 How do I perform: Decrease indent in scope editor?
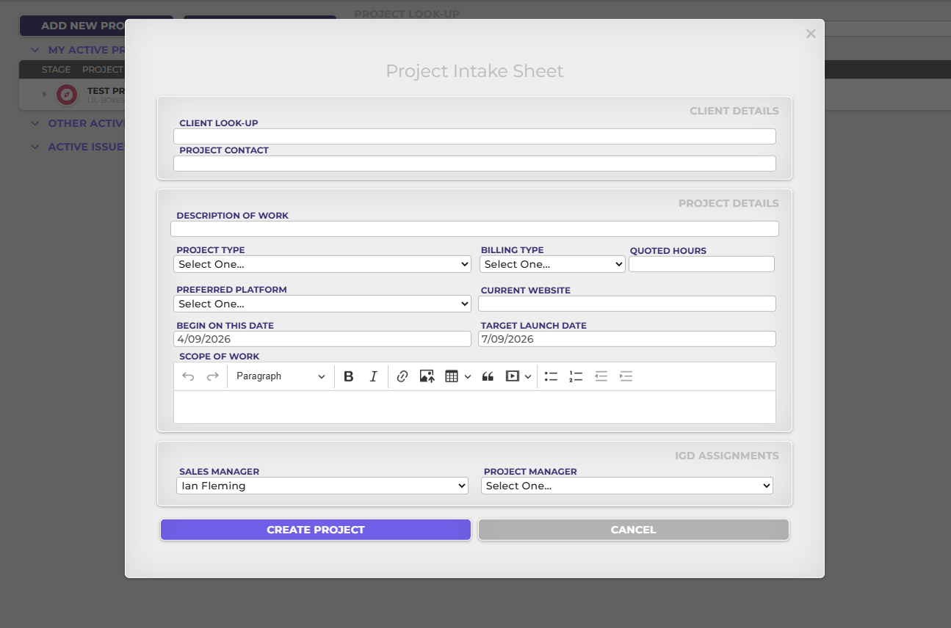(601, 376)
